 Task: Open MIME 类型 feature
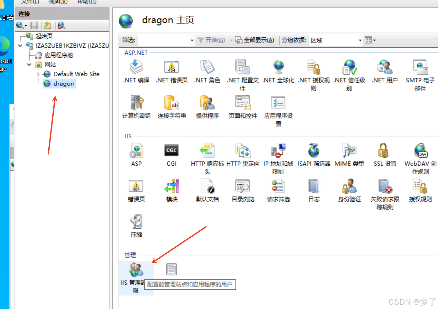[x=349, y=155]
